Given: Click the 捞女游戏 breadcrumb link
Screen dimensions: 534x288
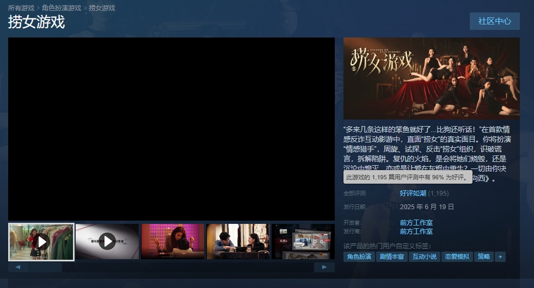Looking at the screenshot, I should point(102,8).
